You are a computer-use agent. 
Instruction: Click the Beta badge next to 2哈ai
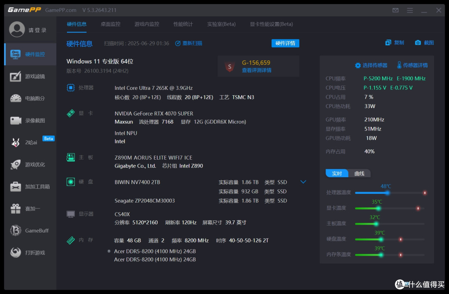pos(48,139)
